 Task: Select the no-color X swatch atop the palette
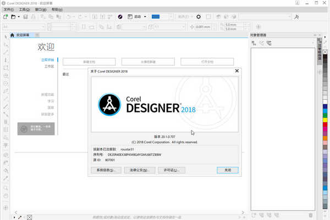pos(325,52)
